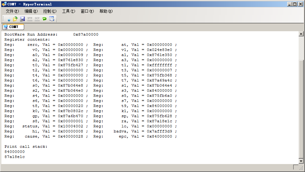The height and width of the screenshot is (172, 305).
Task: Click call stack entry 84000000
Action: [15, 152]
